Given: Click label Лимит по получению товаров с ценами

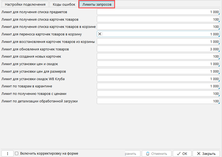Looking at the screenshot, I should (34, 94).
